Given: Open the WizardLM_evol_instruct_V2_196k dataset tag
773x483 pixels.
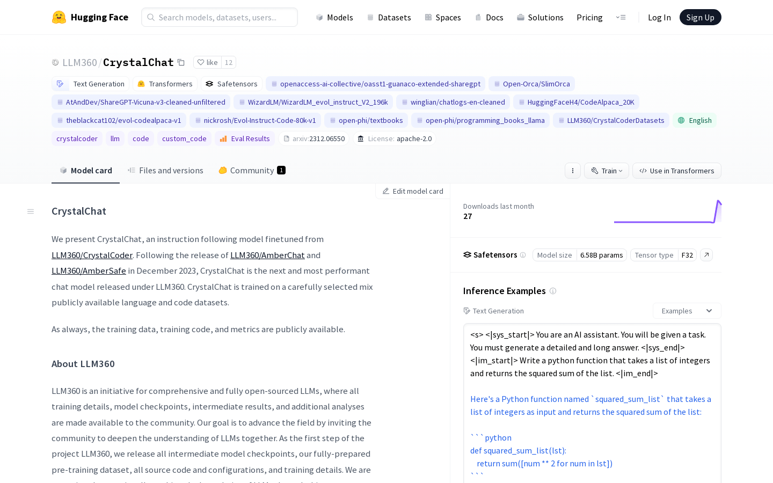Looking at the screenshot, I should point(313,102).
